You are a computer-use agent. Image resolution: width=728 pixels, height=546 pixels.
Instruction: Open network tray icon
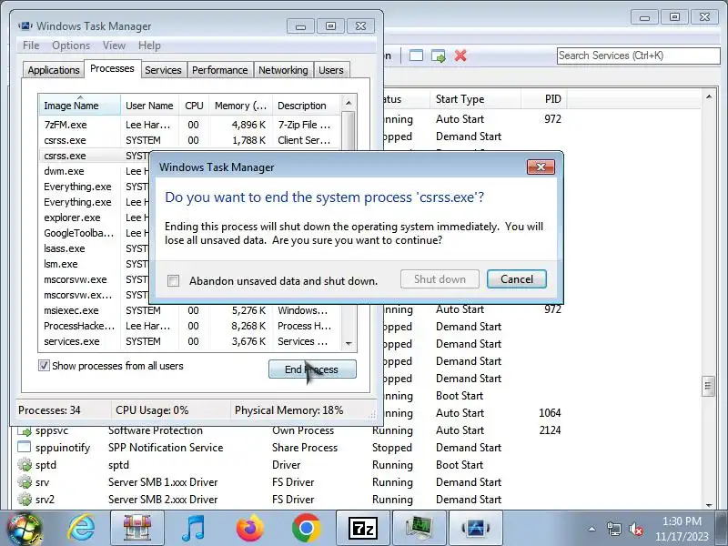click(x=614, y=529)
